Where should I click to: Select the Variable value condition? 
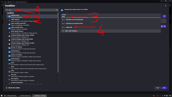32,16
